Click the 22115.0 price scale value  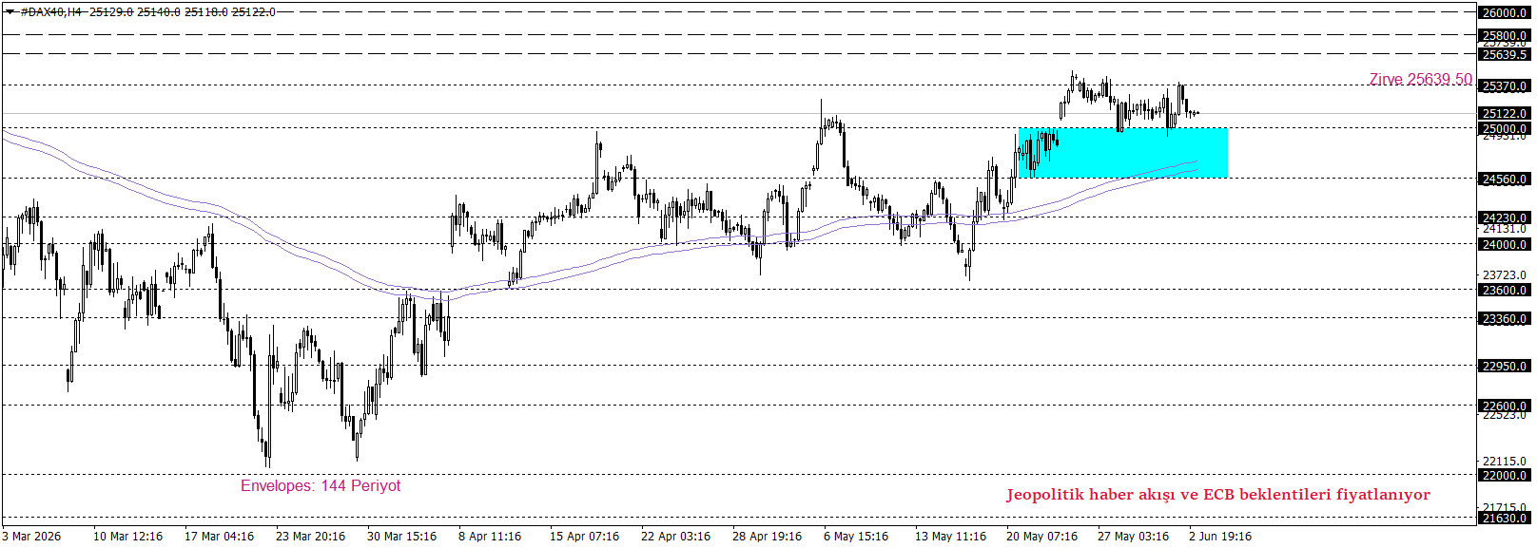coord(1505,462)
